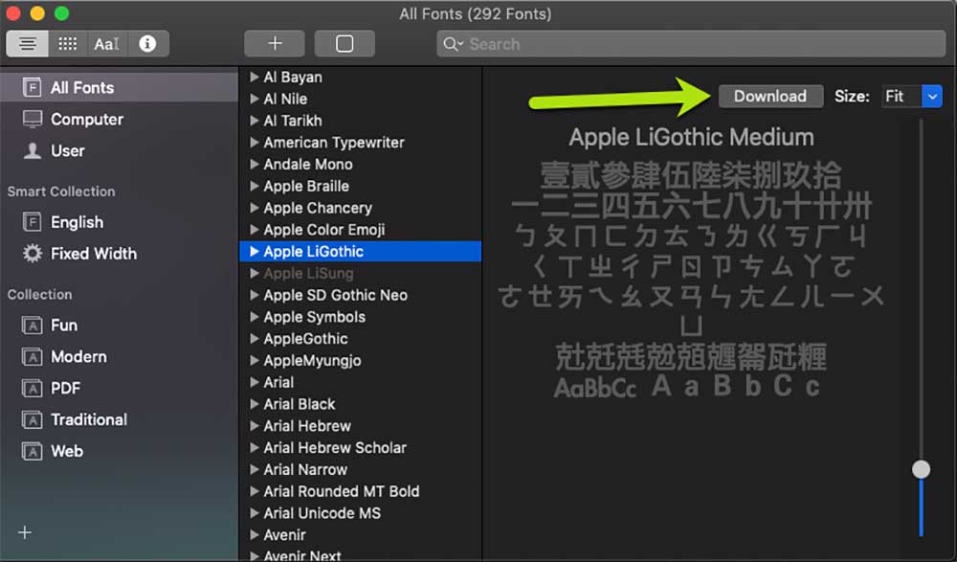
Task: Expand the Avenir font family
Action: (x=255, y=534)
